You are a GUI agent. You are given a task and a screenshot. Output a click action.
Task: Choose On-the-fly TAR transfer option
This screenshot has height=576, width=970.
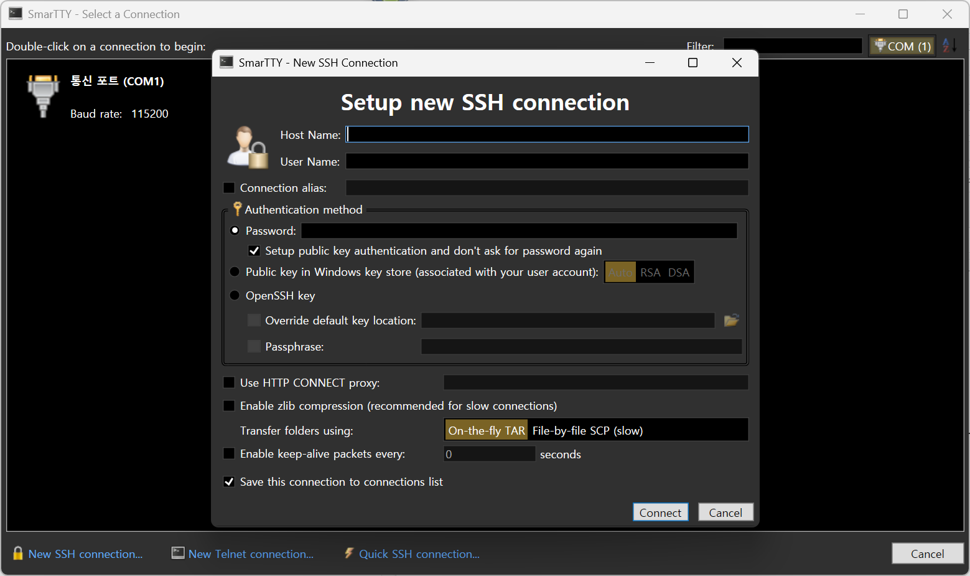pos(487,431)
